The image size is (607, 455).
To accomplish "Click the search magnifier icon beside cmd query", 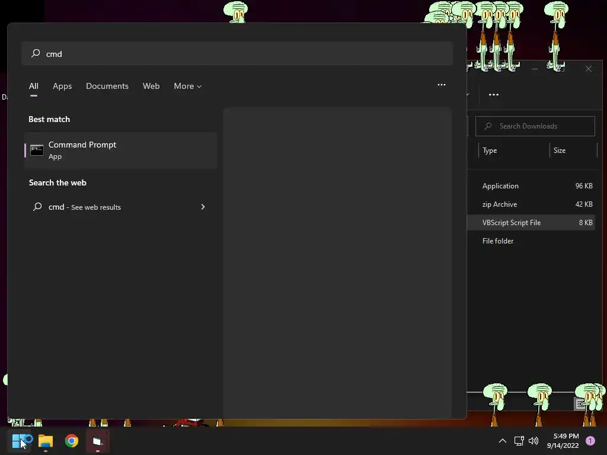I will (36, 53).
